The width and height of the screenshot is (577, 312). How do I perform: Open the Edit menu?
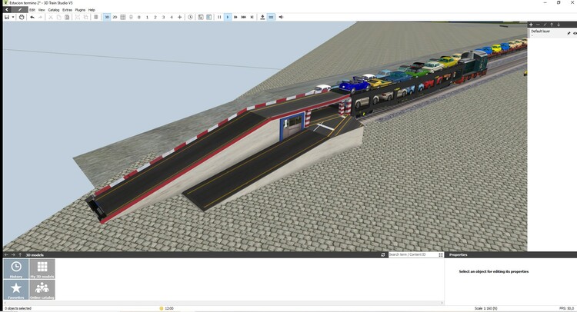point(32,10)
